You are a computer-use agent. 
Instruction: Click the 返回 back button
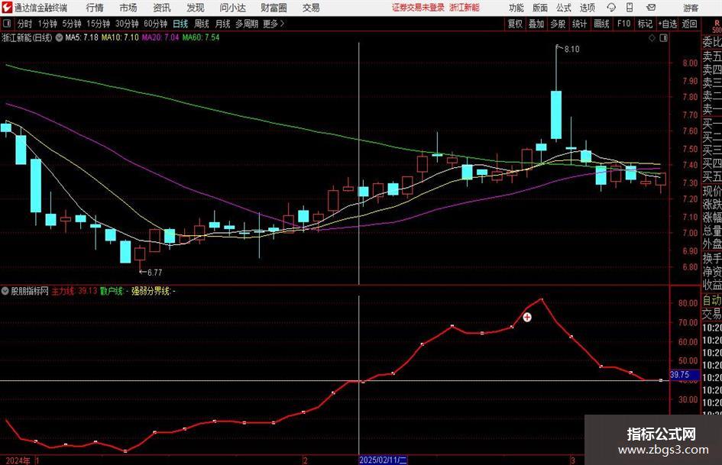pyautogui.click(x=689, y=24)
